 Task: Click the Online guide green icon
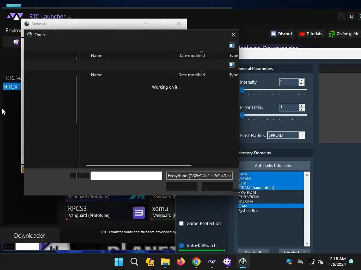pyautogui.click(x=332, y=34)
